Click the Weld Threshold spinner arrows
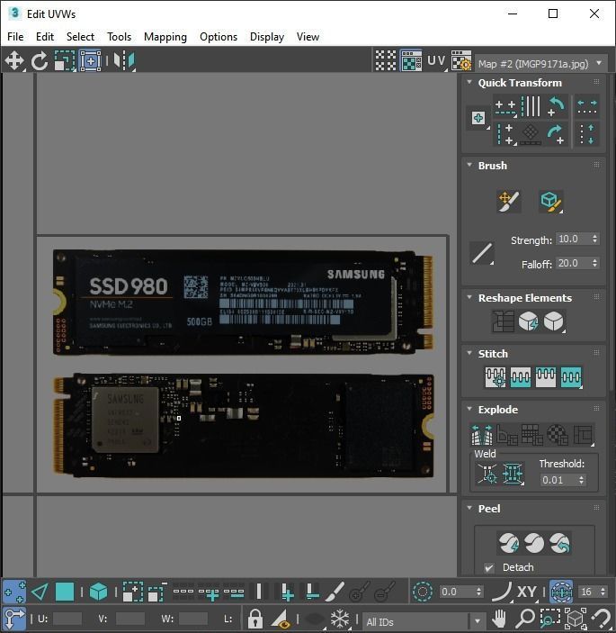 tap(581, 480)
